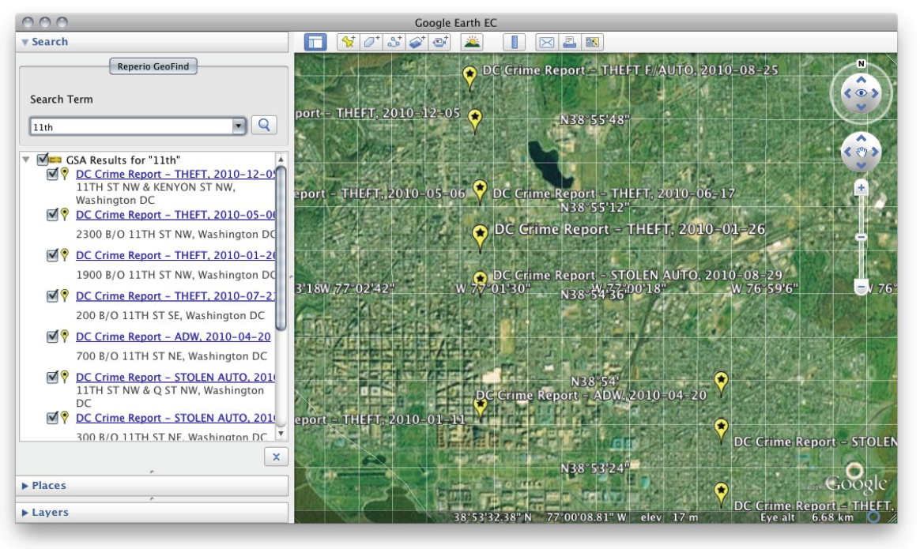920x549 pixels.
Task: Click the up arrow on the Look joystick
Action: [861, 79]
